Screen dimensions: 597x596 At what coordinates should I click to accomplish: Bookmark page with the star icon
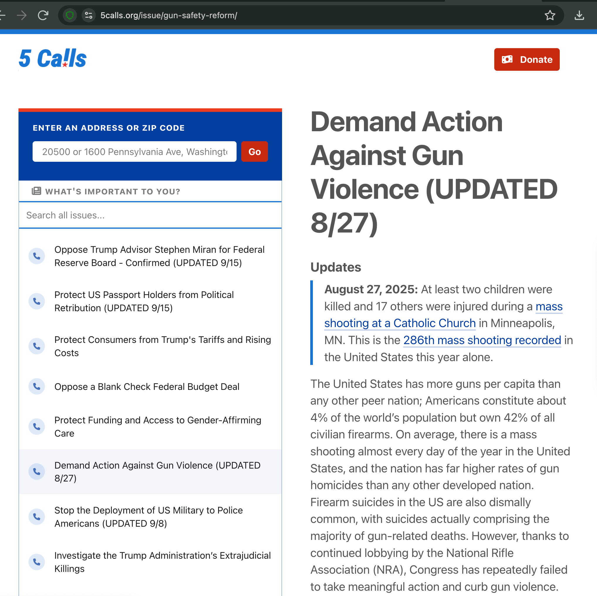pos(550,15)
